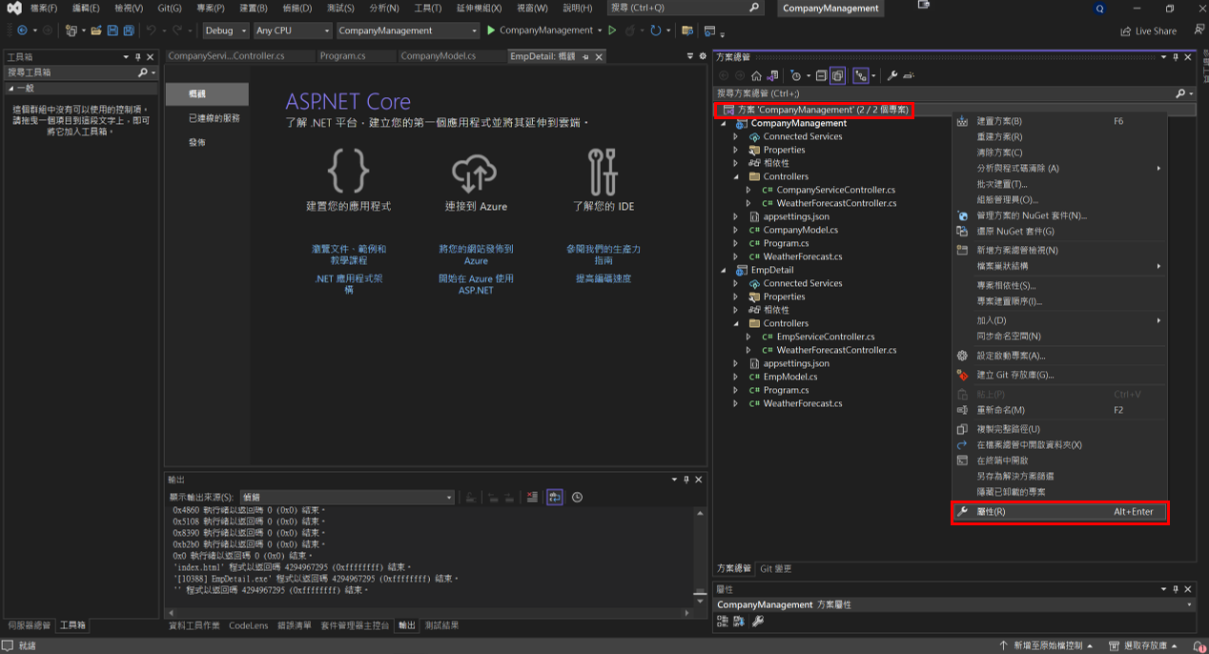
Task: Open the Debug configuration dropdown
Action: (226, 31)
